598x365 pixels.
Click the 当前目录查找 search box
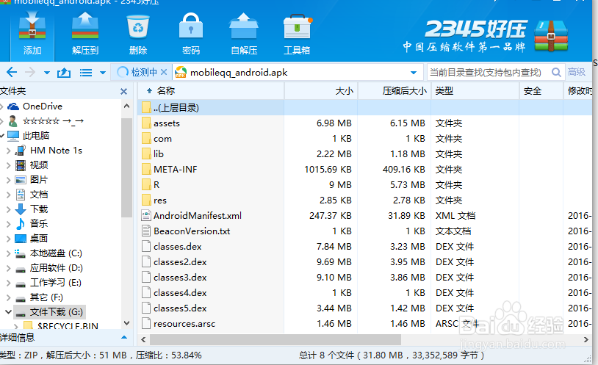(x=488, y=73)
